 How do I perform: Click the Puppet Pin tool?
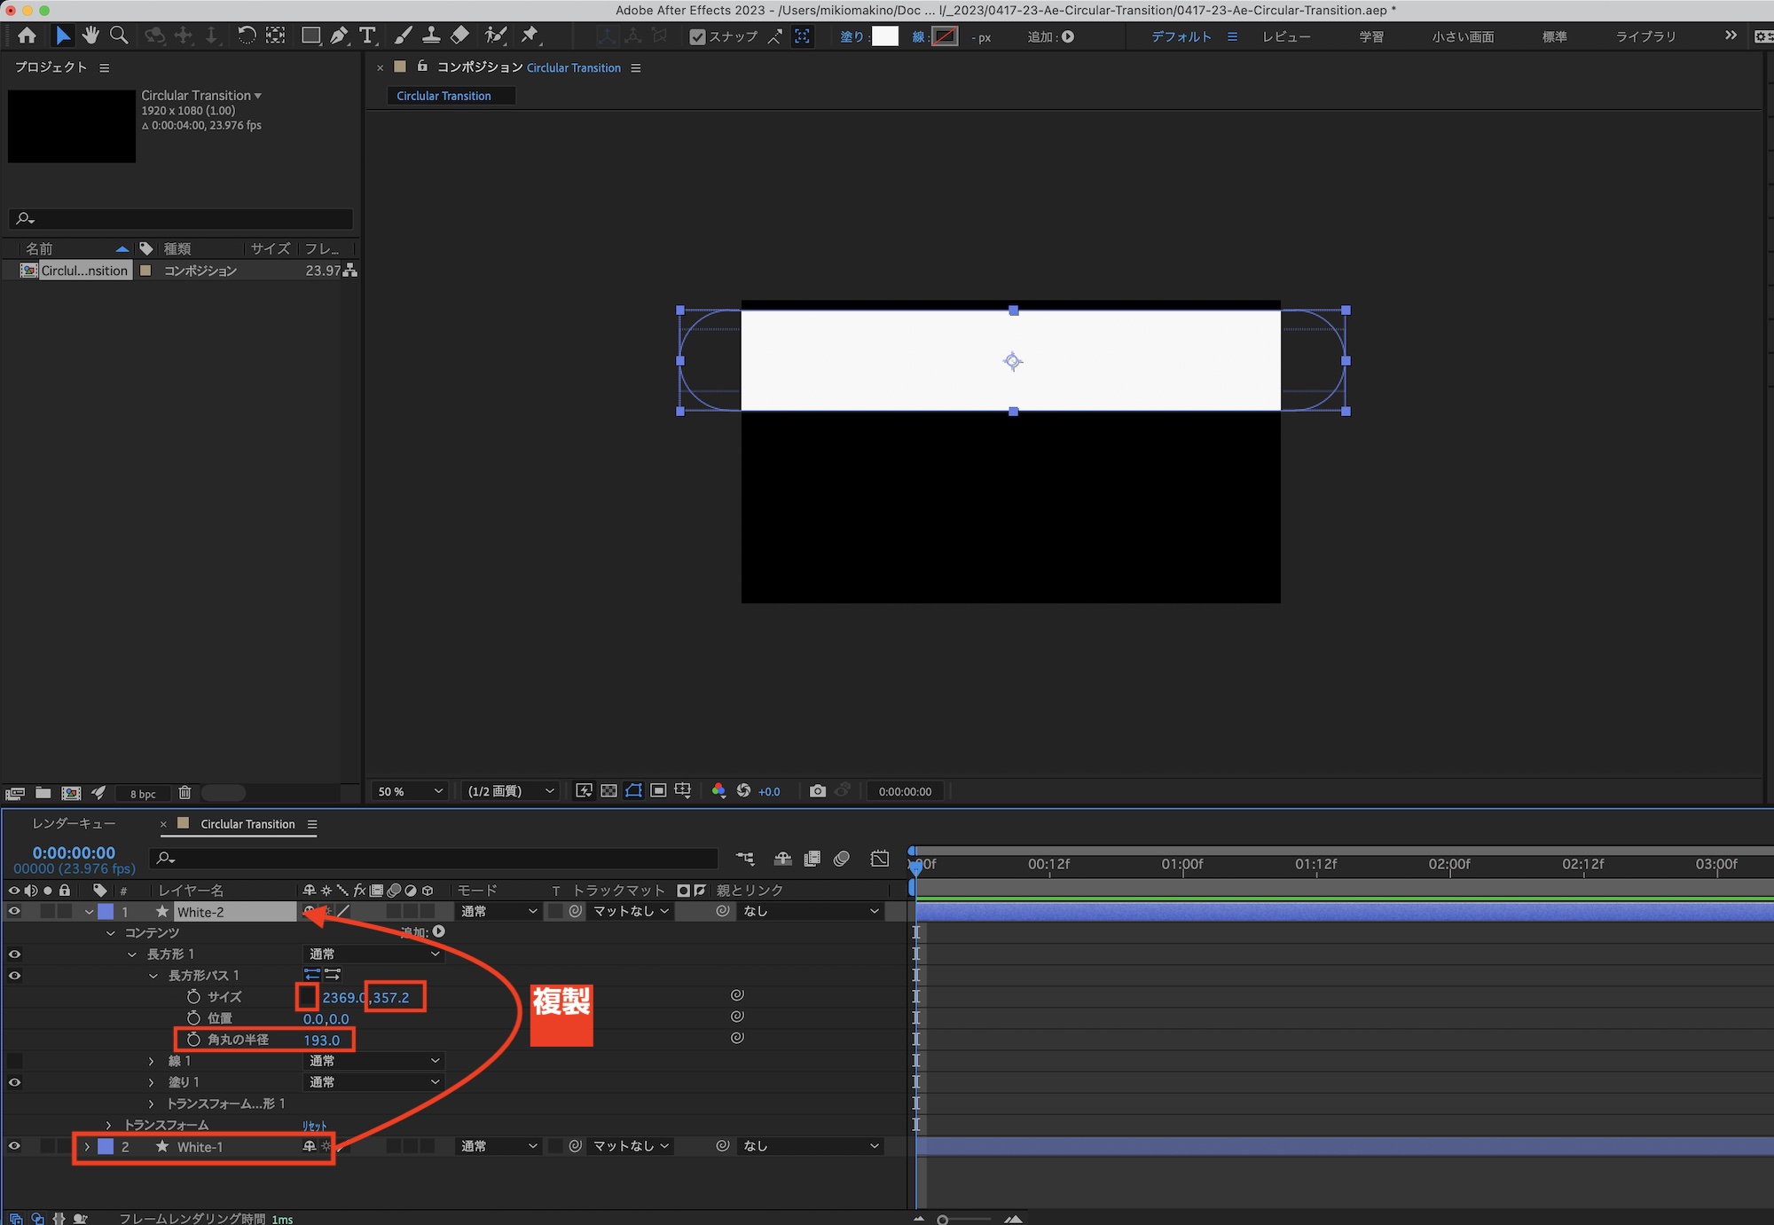(530, 35)
